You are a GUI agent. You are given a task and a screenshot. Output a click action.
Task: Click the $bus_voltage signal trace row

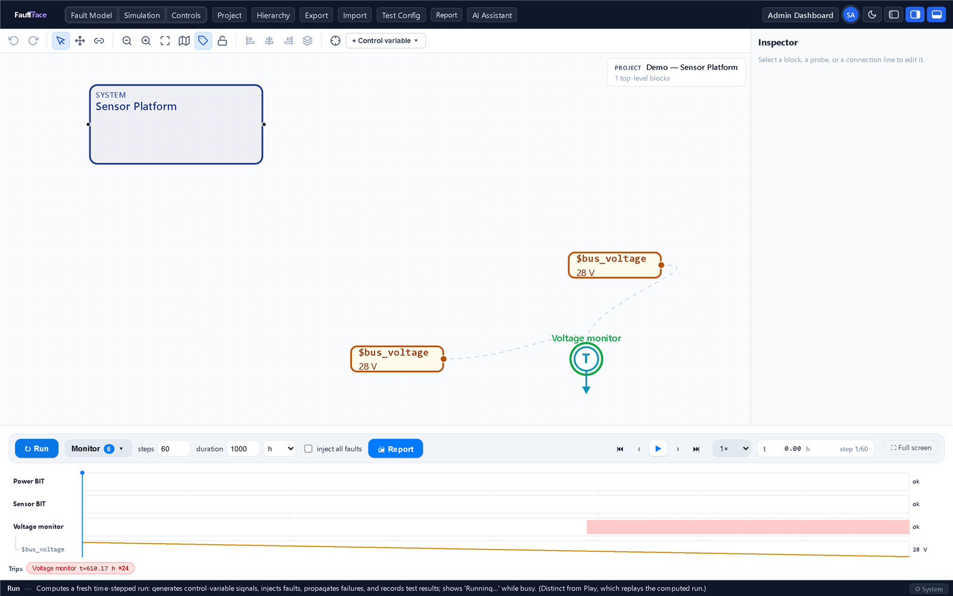pos(496,549)
